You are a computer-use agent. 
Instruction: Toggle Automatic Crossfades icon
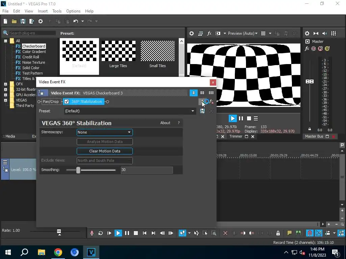click(319, 233)
